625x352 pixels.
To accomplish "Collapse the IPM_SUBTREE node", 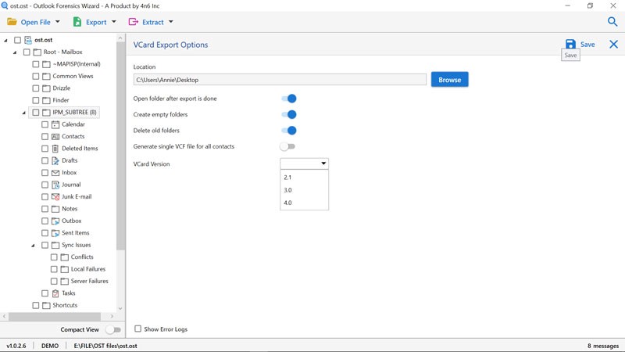I will (24, 113).
